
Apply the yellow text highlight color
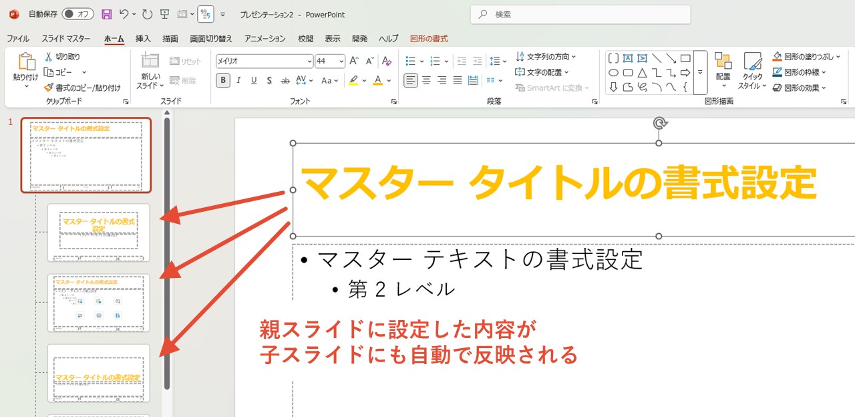coord(354,80)
